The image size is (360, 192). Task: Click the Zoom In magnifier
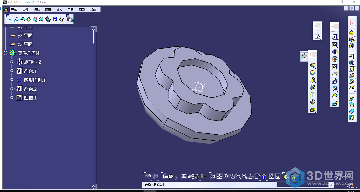pyautogui.click(x=238, y=176)
